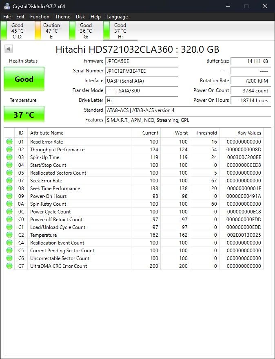275x359 pixels.
Task: Click the Current column header
Action: [x=146, y=133]
